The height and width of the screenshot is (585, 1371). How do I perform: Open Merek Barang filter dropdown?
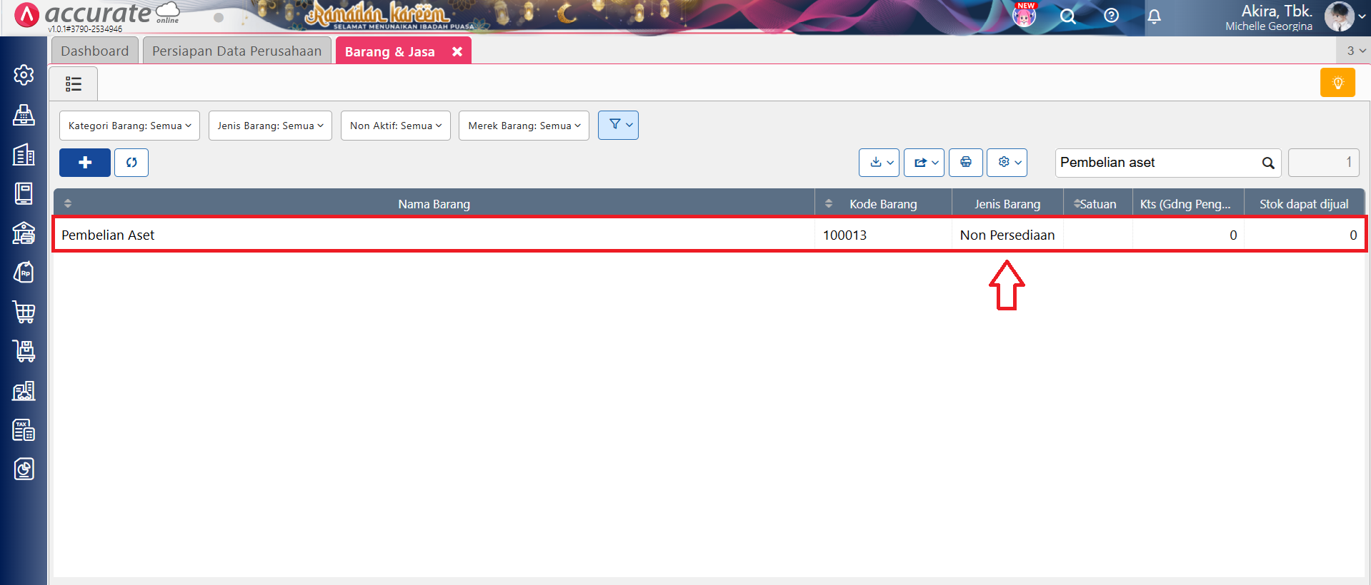524,126
